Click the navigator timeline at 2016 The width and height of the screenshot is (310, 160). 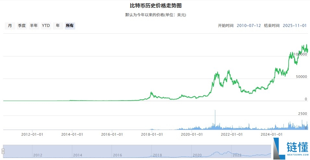click(117, 155)
